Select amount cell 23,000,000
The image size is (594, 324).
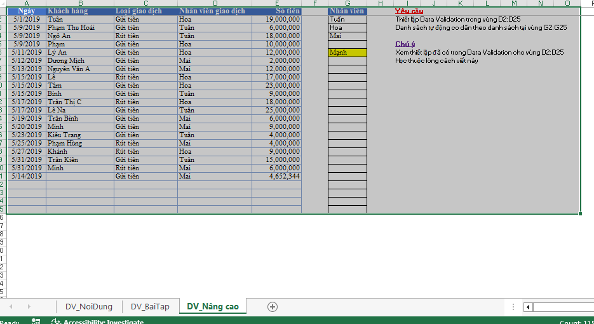277,85
